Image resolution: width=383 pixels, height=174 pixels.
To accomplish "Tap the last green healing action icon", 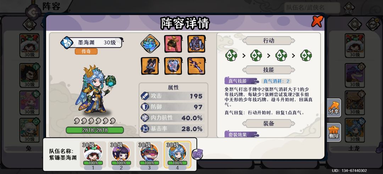I will [x=306, y=55].
